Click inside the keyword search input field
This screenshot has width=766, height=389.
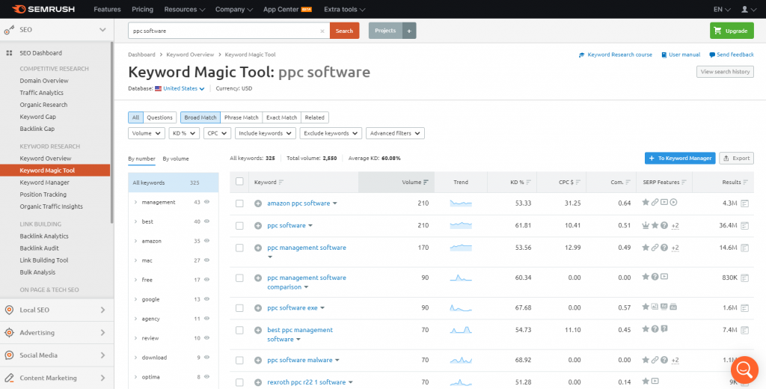pos(224,31)
